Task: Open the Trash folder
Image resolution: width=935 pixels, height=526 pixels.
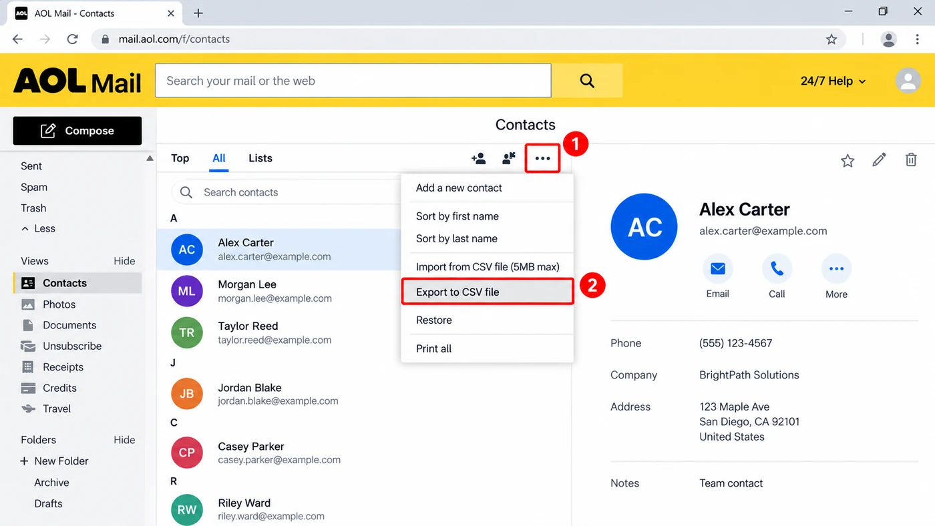Action: click(x=33, y=208)
